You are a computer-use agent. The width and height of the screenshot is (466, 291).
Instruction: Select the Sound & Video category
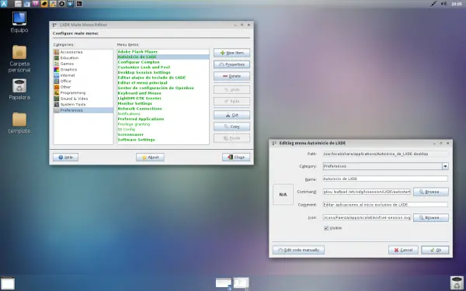tap(83, 99)
